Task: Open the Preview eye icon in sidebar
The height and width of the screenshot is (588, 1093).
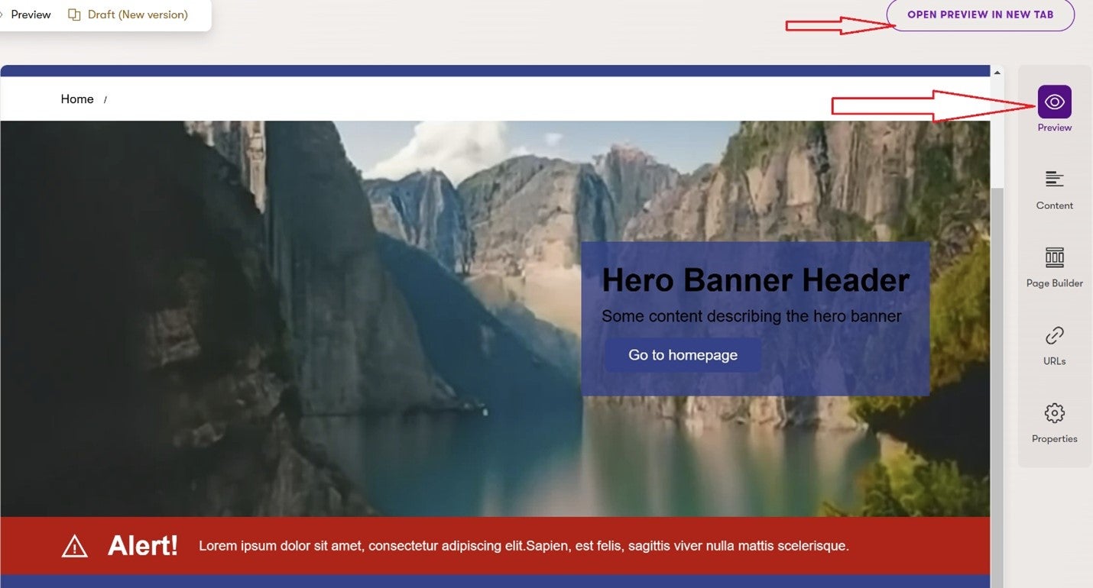Action: (1054, 102)
